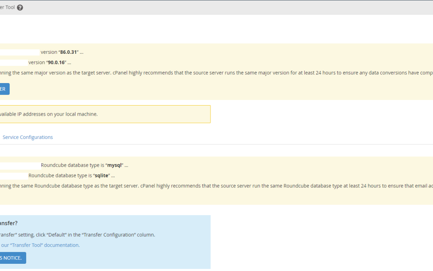
Task: Select version text "90.0.16"
Action: [x=56, y=63]
